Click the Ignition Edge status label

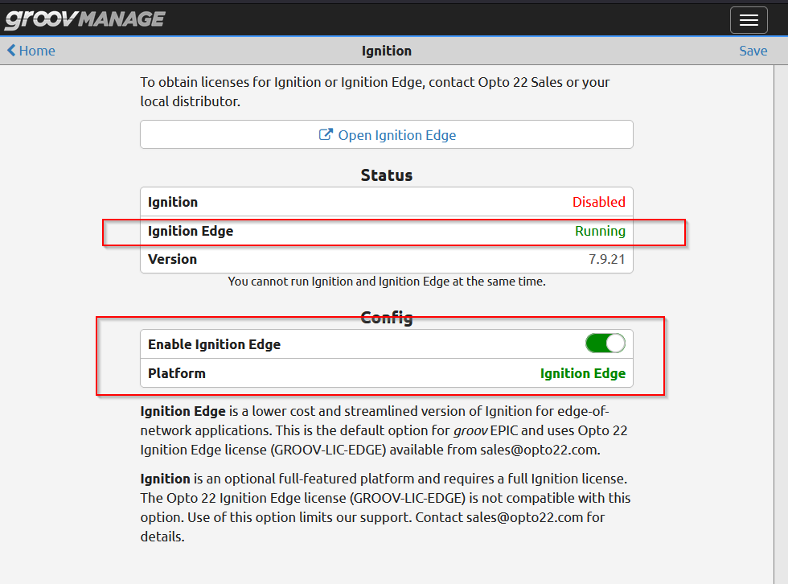(x=191, y=231)
